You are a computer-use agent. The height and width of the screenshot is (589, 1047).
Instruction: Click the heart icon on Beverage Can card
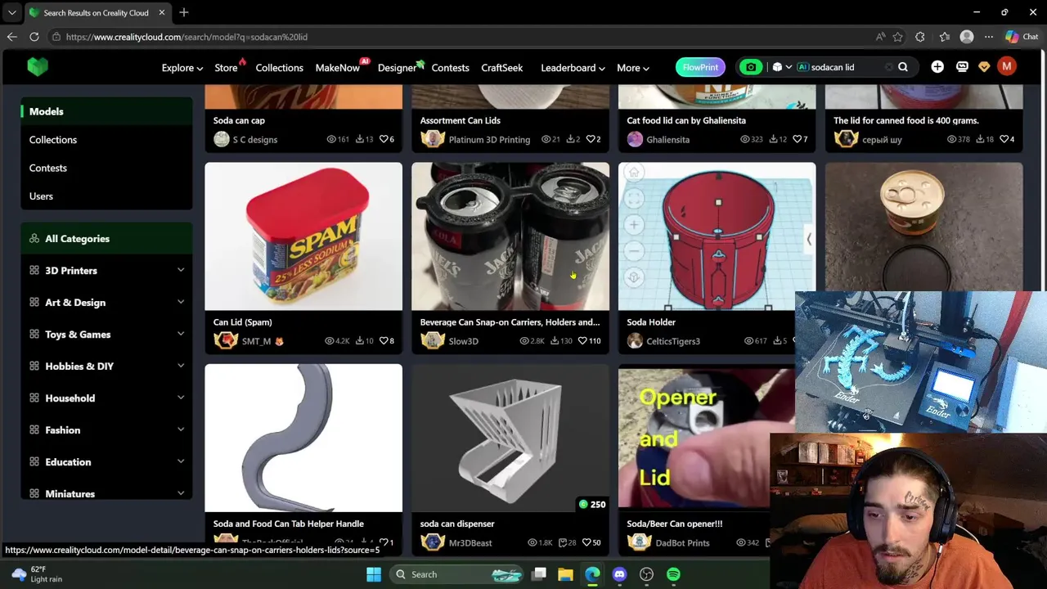pyautogui.click(x=582, y=341)
